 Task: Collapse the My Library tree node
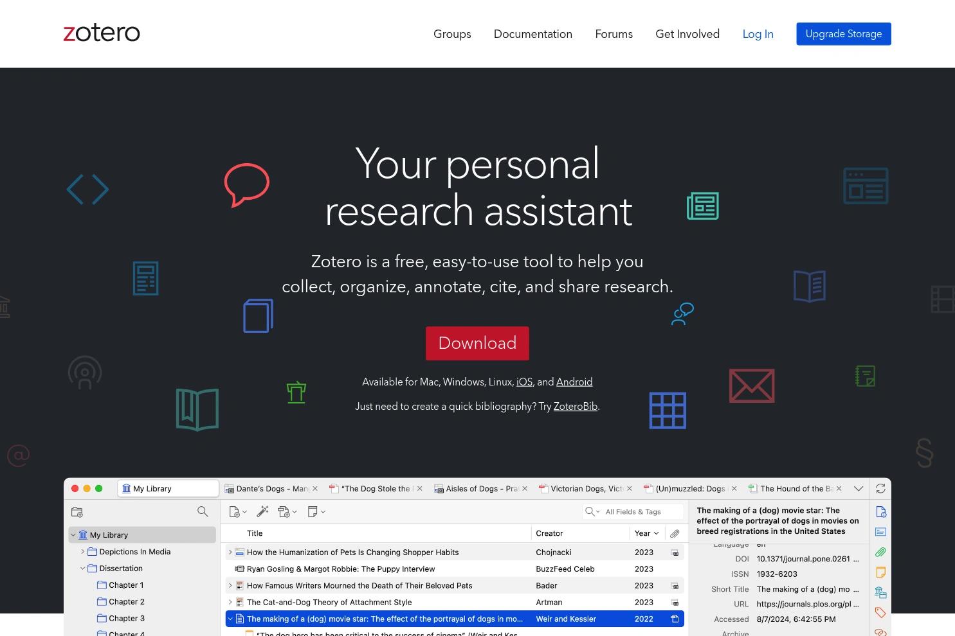tap(73, 534)
